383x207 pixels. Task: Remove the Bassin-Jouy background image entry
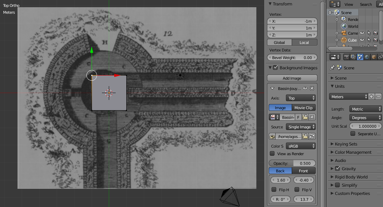(312, 88)
